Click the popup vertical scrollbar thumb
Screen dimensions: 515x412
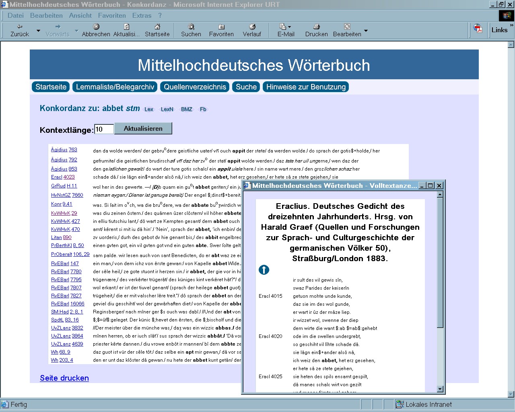pos(440,262)
